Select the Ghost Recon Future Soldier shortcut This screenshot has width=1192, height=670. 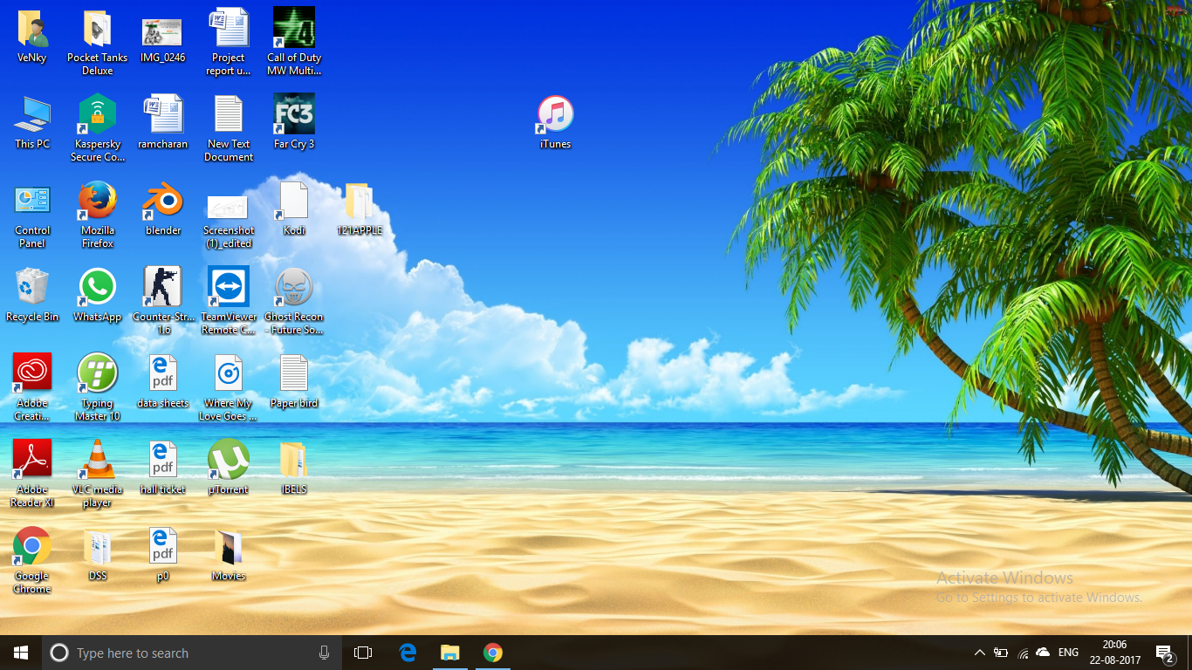coord(294,301)
